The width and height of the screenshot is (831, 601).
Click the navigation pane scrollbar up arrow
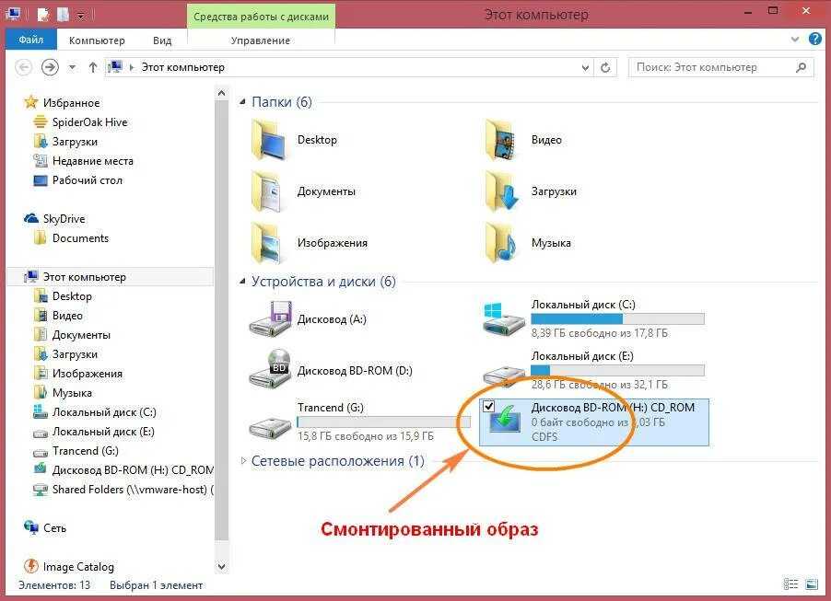click(x=221, y=93)
